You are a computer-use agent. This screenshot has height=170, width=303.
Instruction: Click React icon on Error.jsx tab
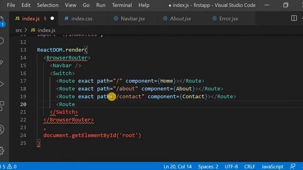pos(214,18)
